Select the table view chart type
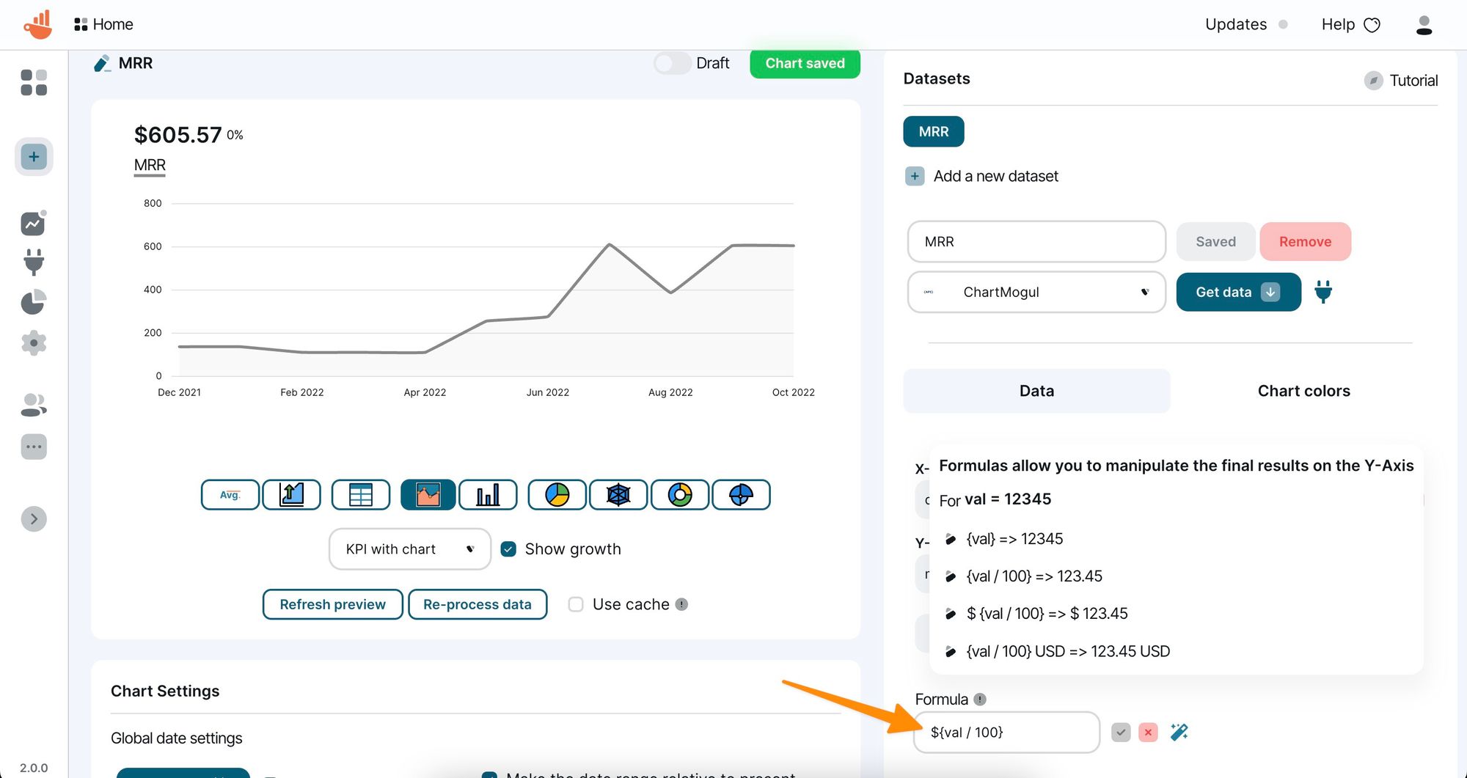Screen dimensions: 1467x778 (x=360, y=494)
